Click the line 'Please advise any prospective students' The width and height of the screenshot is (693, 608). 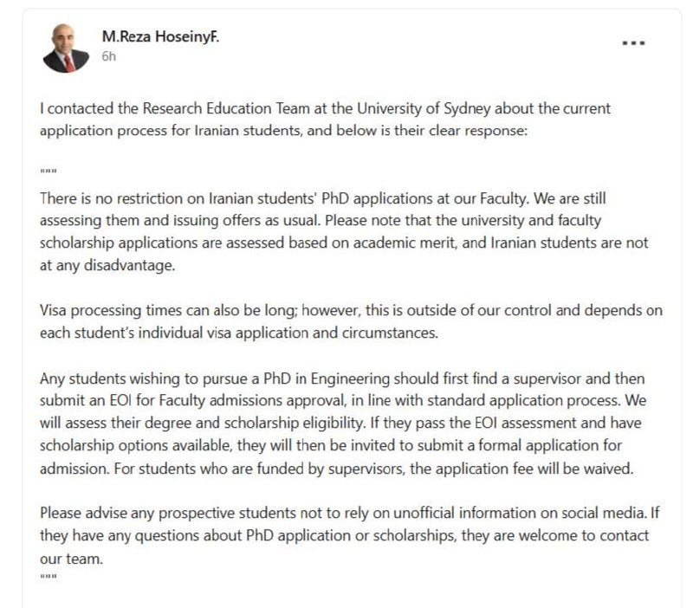(350, 513)
